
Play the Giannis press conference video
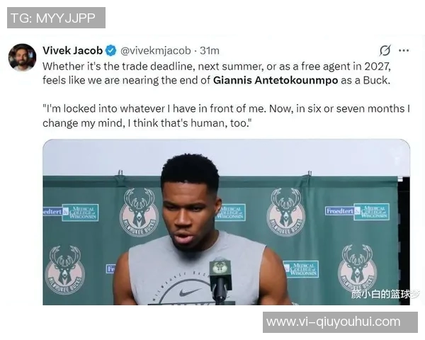[226, 222]
